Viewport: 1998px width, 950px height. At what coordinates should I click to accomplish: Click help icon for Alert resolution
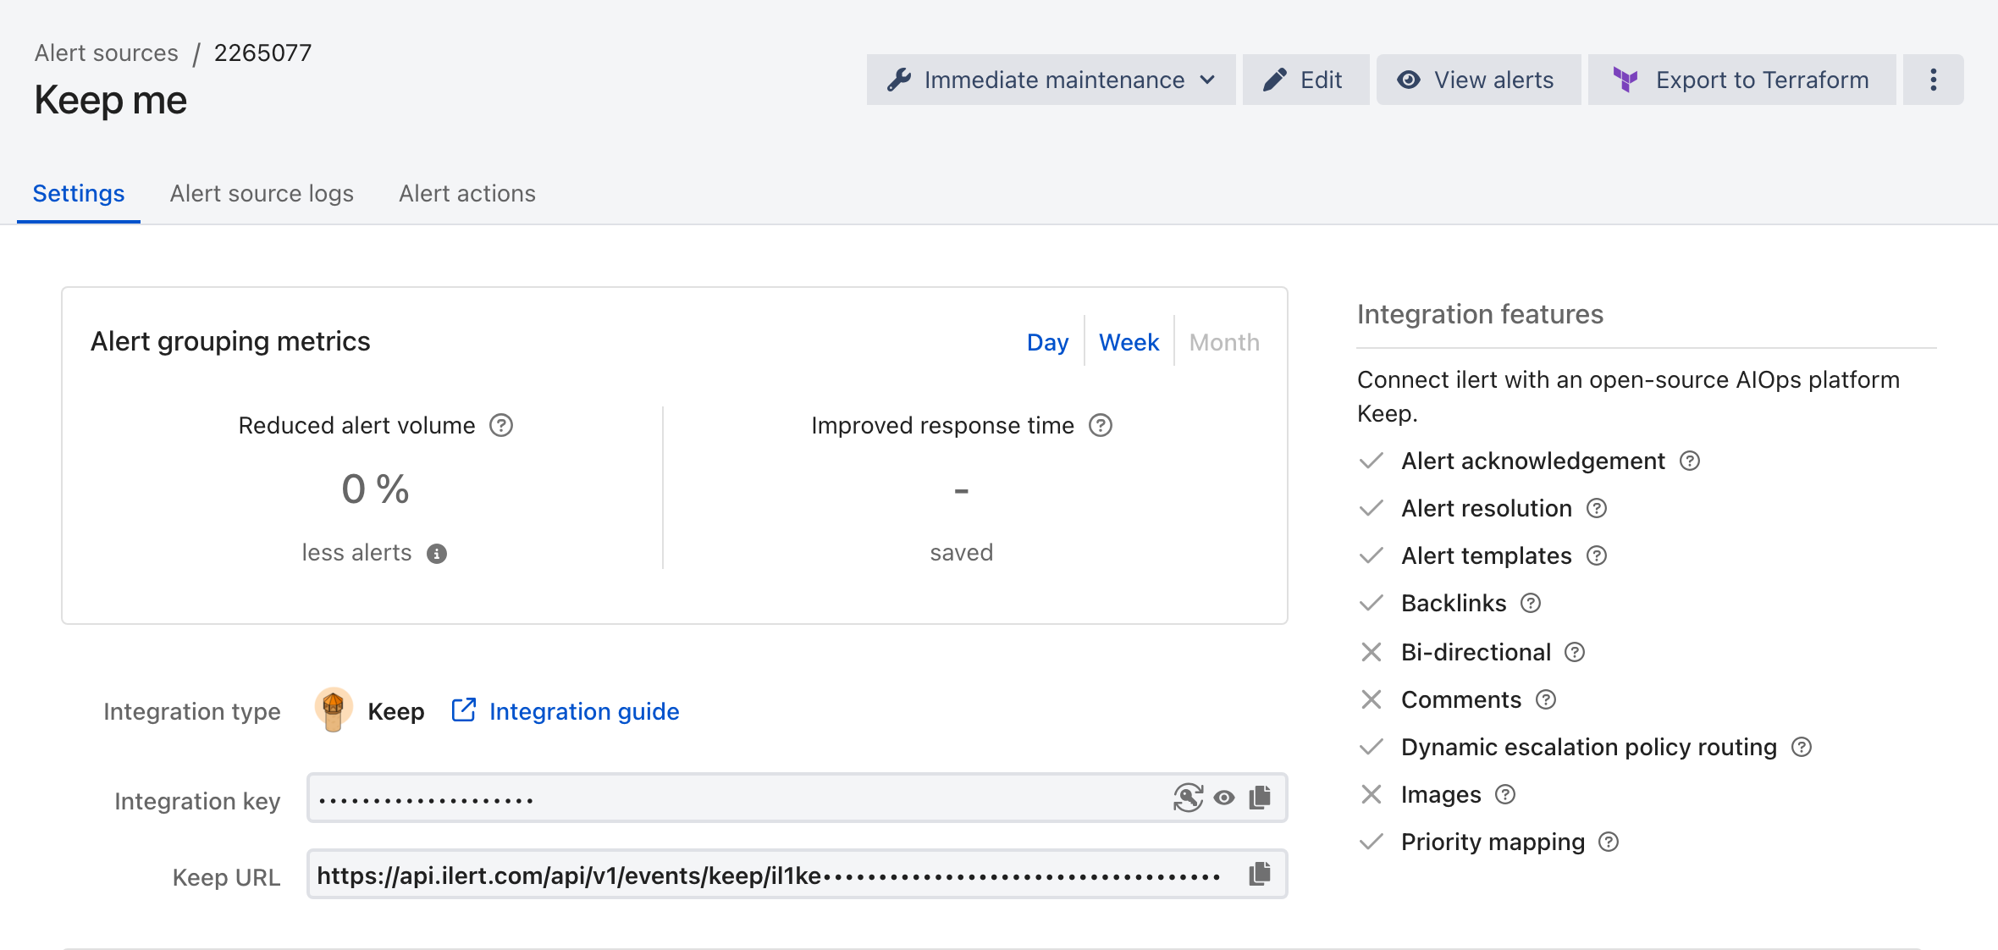[x=1597, y=508]
